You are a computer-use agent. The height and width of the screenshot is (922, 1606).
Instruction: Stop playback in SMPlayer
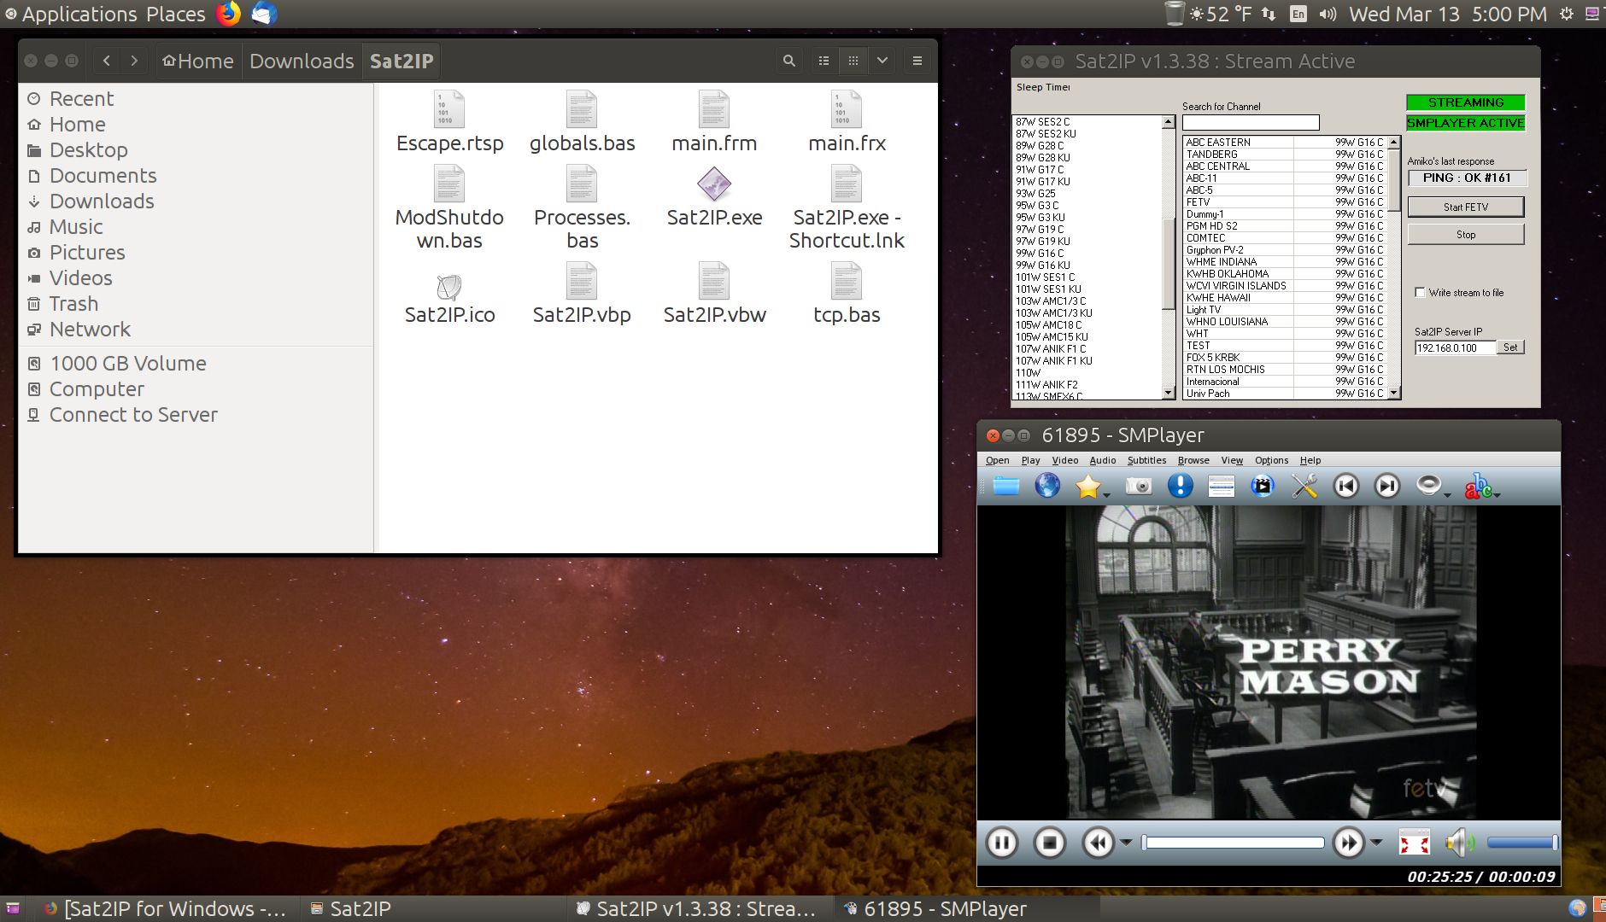coord(1049,843)
